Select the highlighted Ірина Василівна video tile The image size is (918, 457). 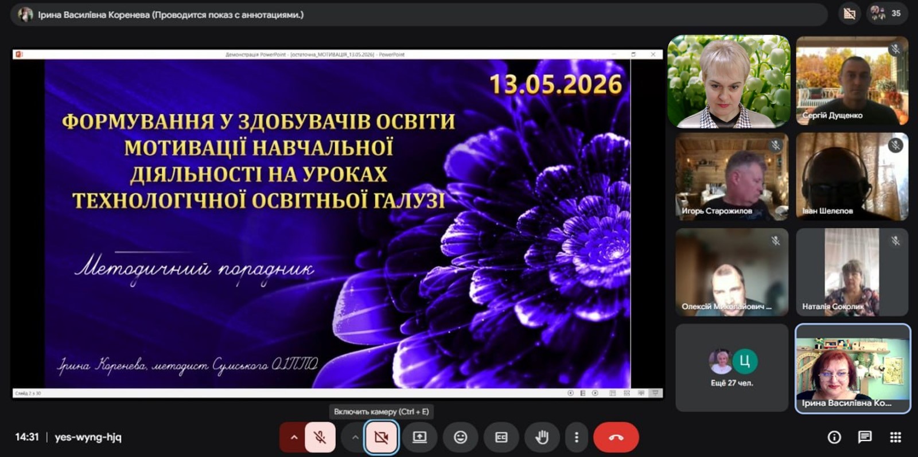coord(853,368)
